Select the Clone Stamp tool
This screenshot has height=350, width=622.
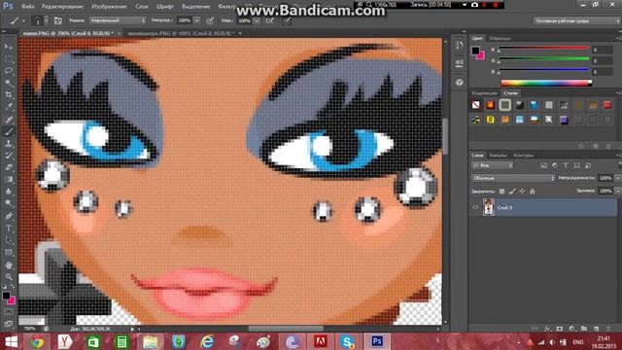9,143
